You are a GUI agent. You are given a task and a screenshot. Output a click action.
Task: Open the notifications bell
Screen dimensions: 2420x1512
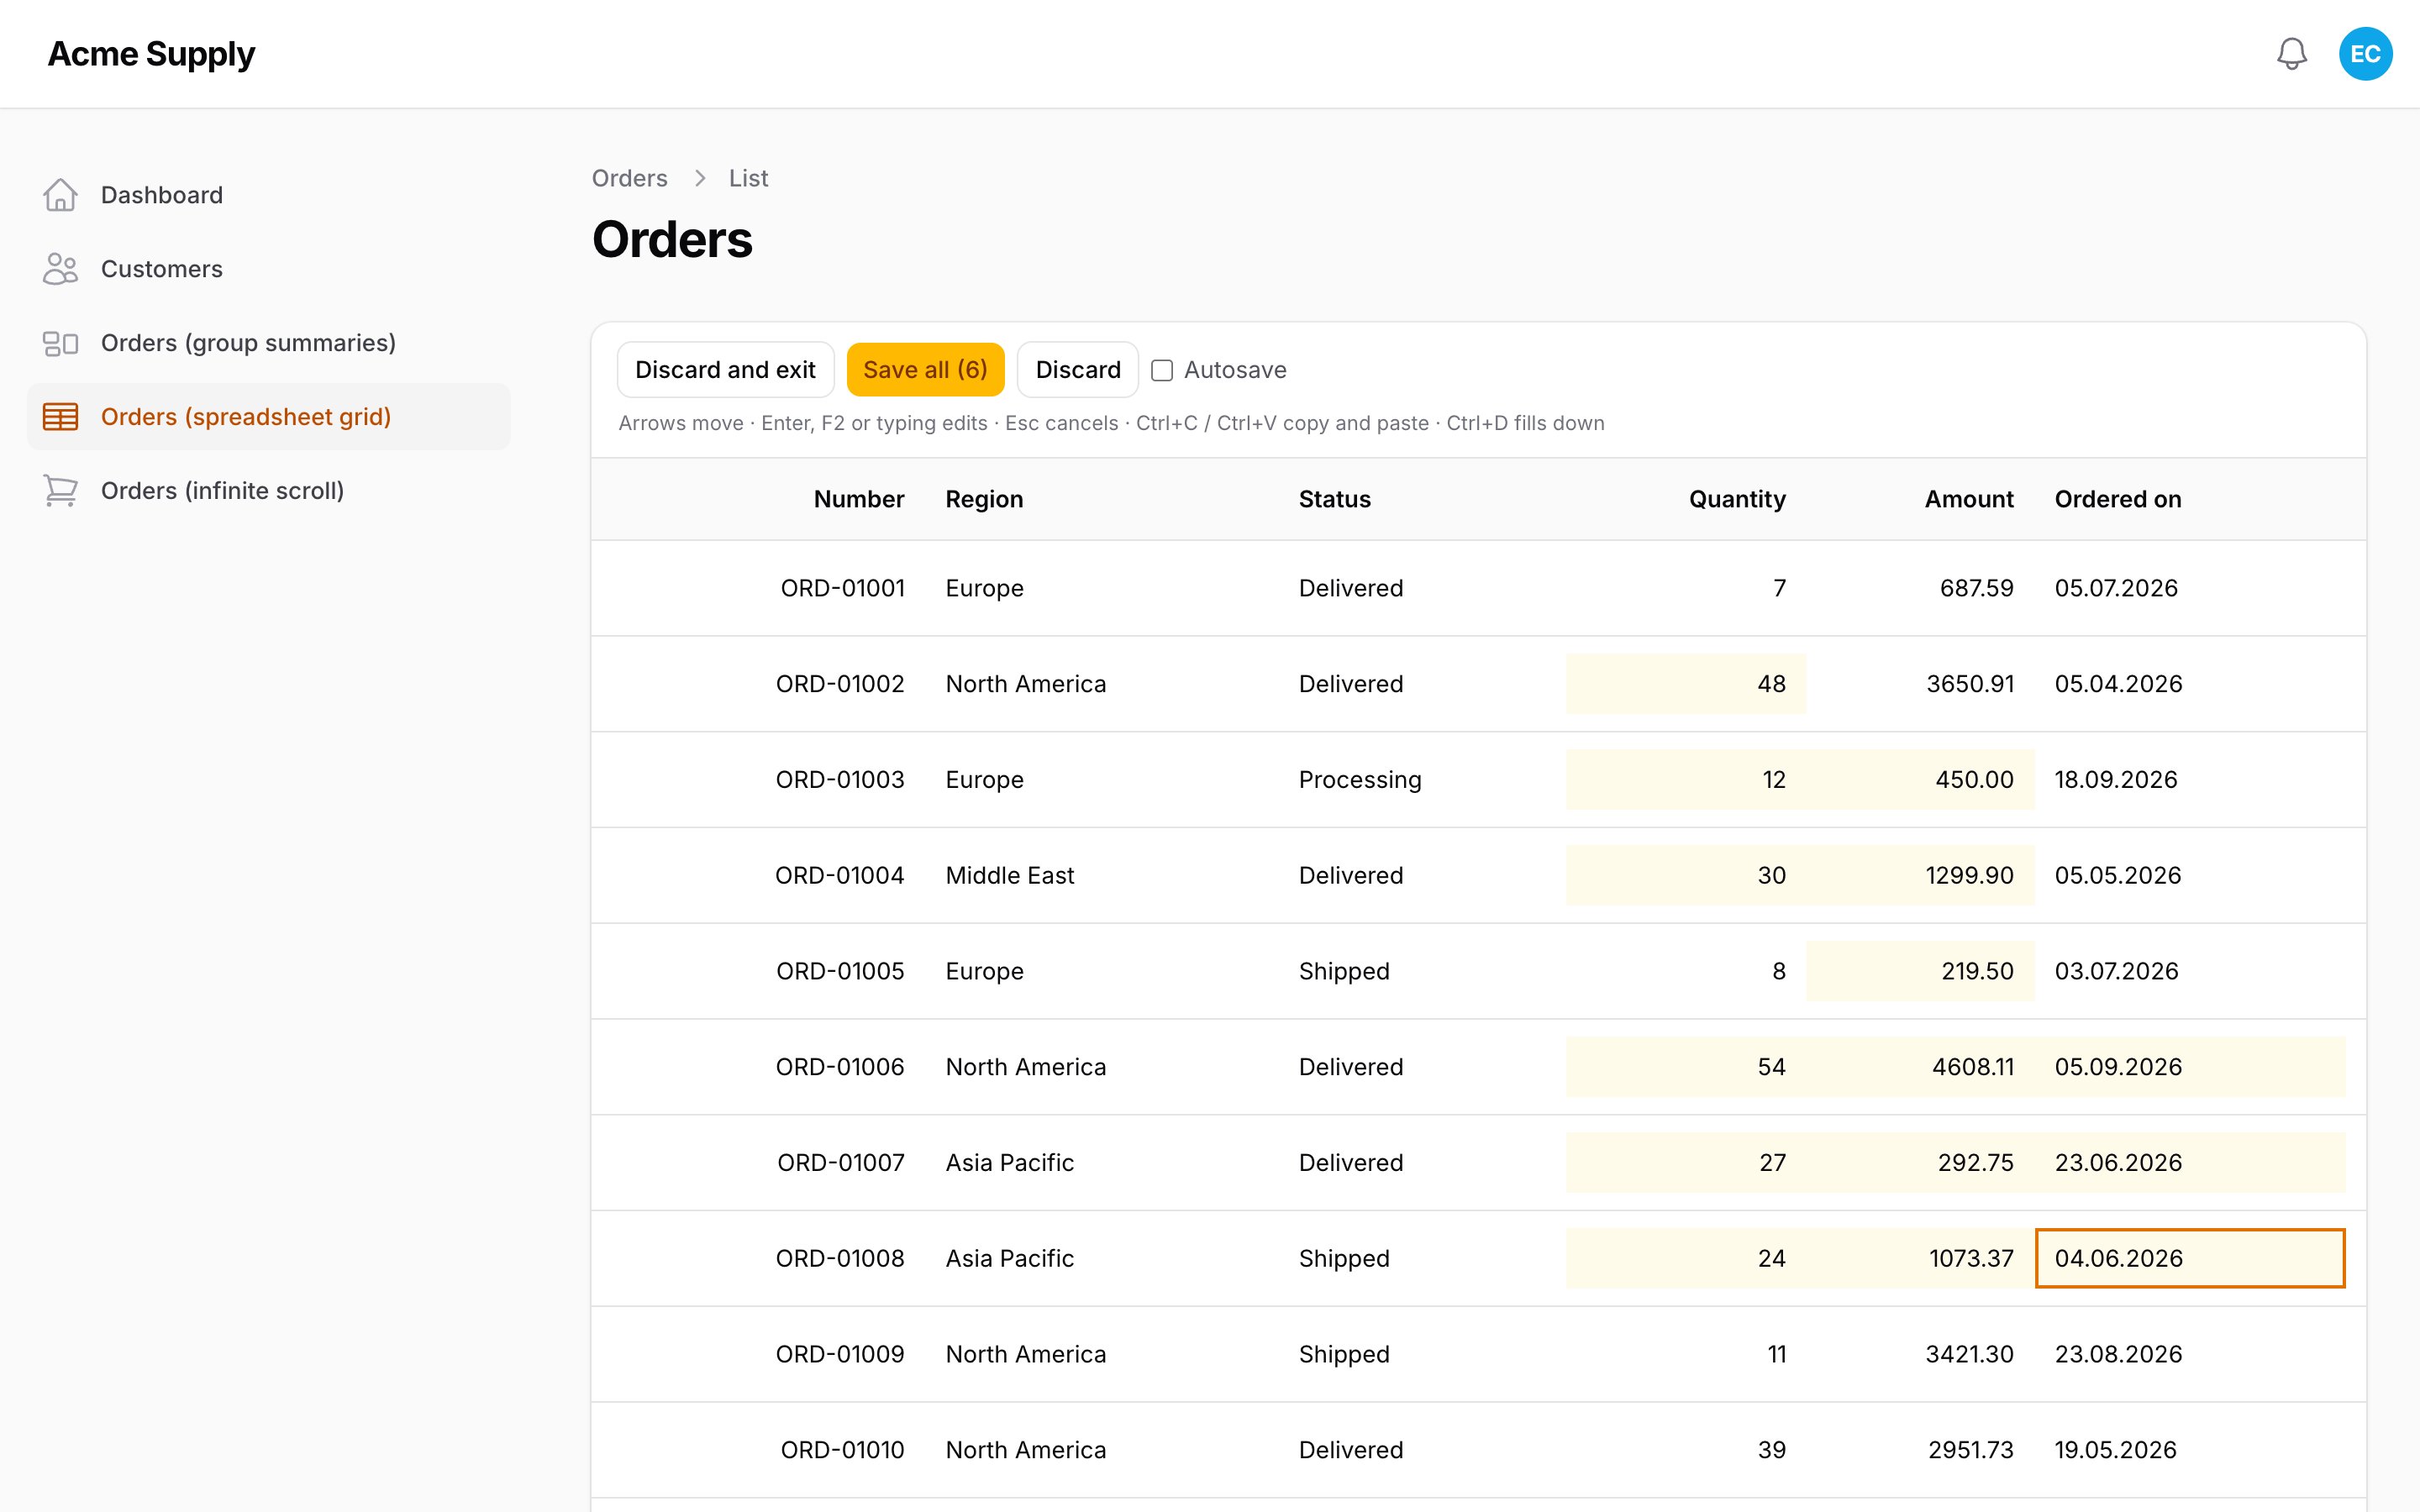point(2291,54)
